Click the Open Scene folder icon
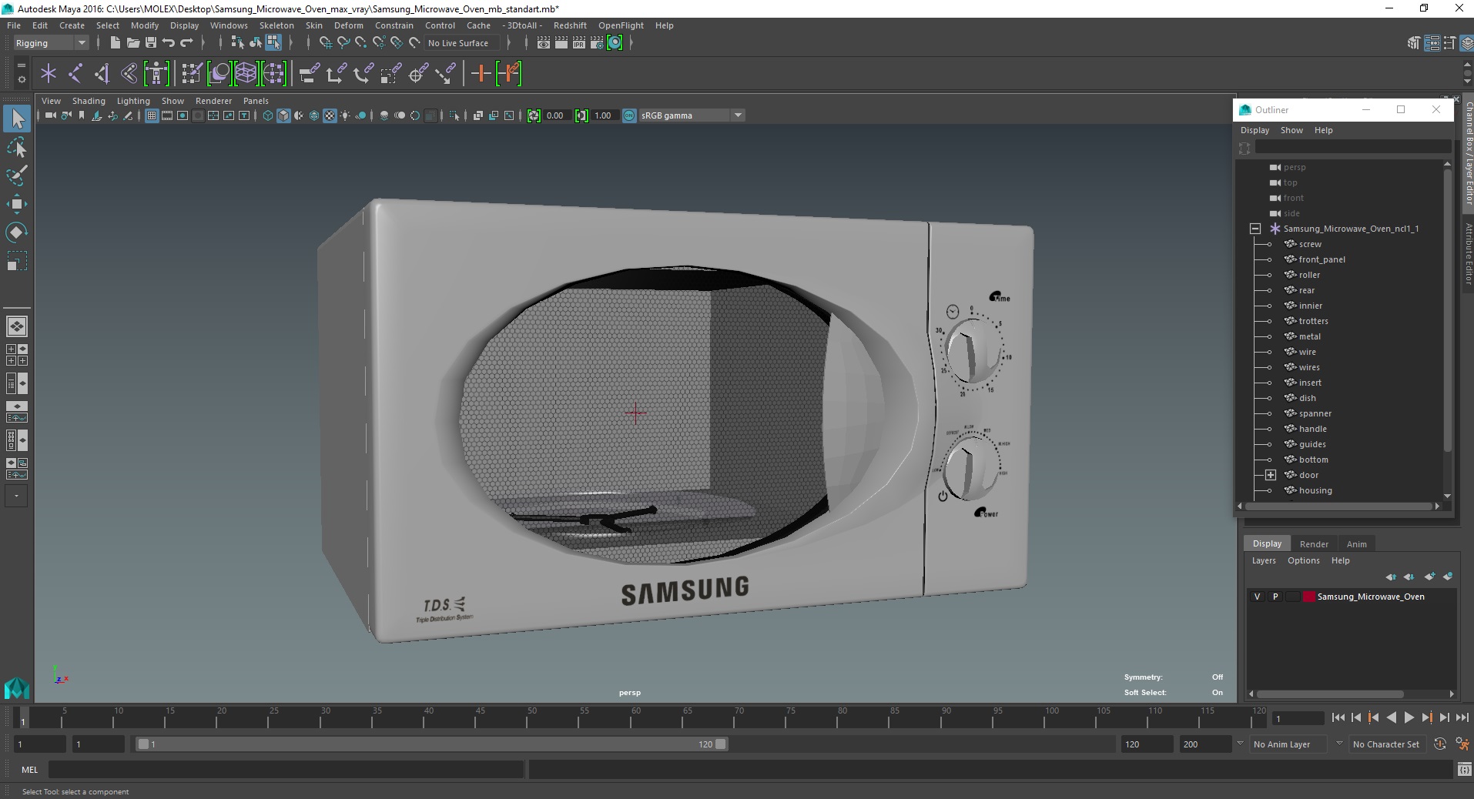 (x=132, y=43)
